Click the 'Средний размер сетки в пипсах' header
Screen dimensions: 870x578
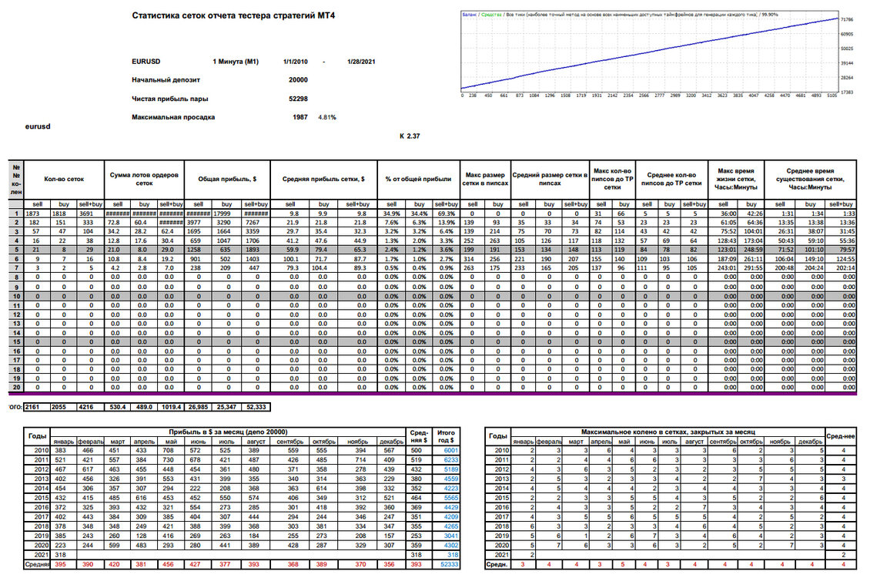[x=550, y=180]
